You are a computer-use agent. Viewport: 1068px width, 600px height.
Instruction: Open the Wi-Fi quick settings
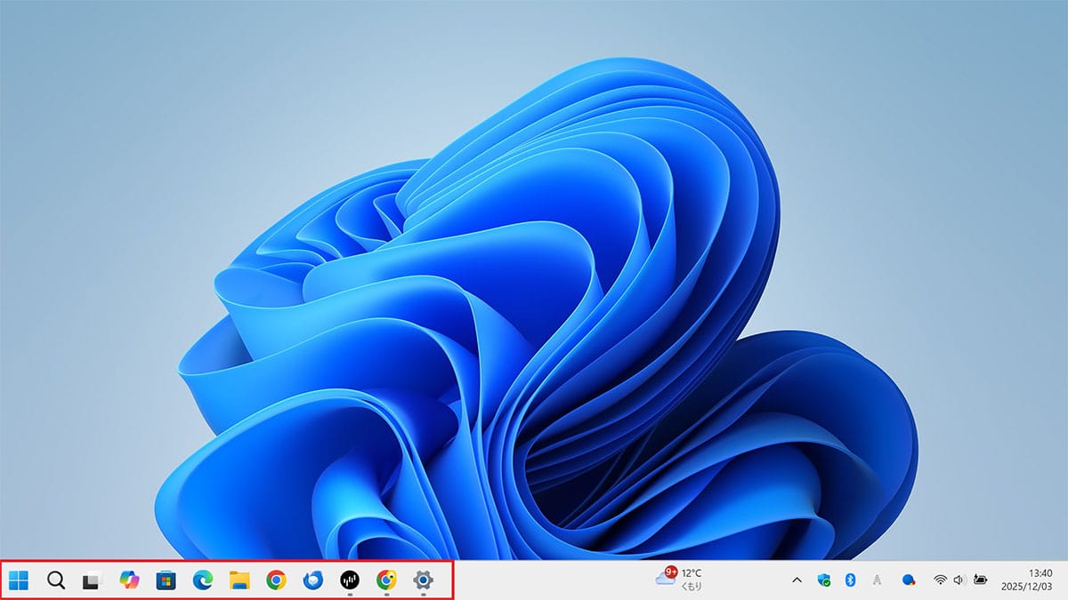coord(939,580)
